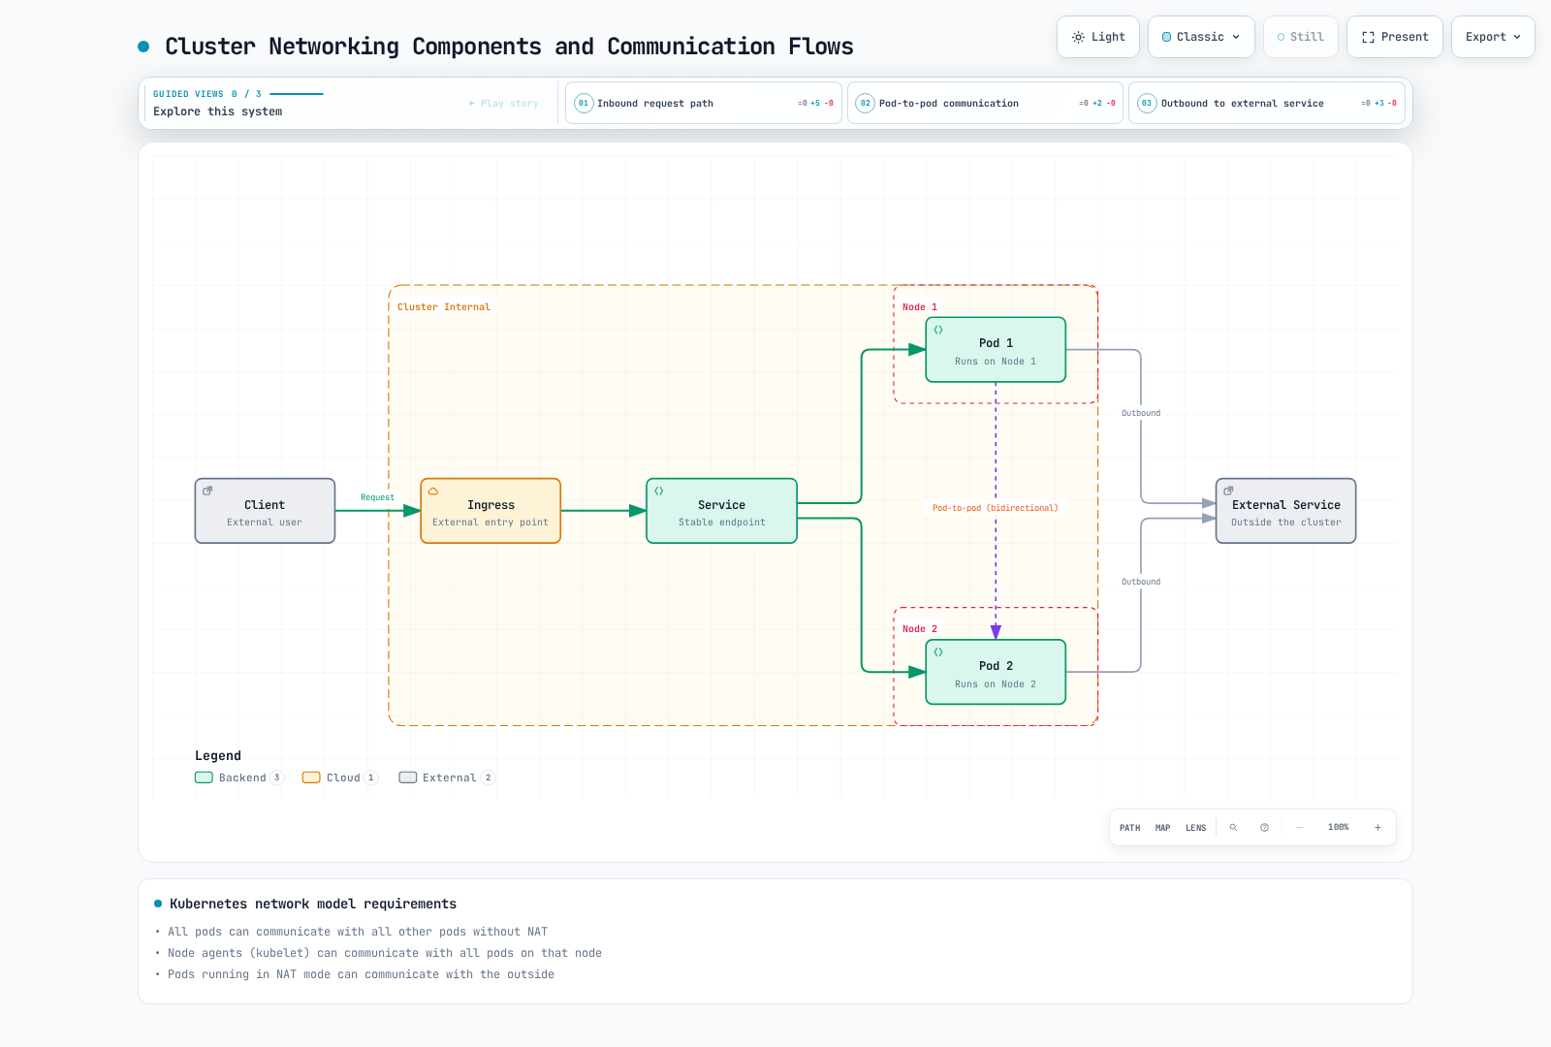This screenshot has width=1551, height=1047.
Task: Click the Outbound label near Pod 1
Action: [x=1141, y=413]
